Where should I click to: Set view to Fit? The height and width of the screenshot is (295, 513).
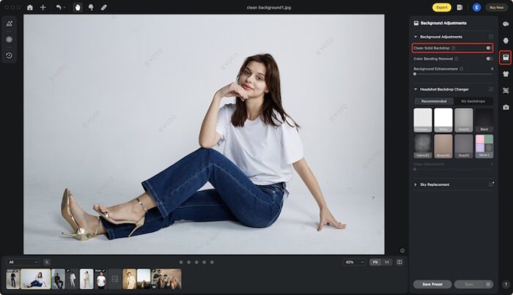pyautogui.click(x=375, y=262)
